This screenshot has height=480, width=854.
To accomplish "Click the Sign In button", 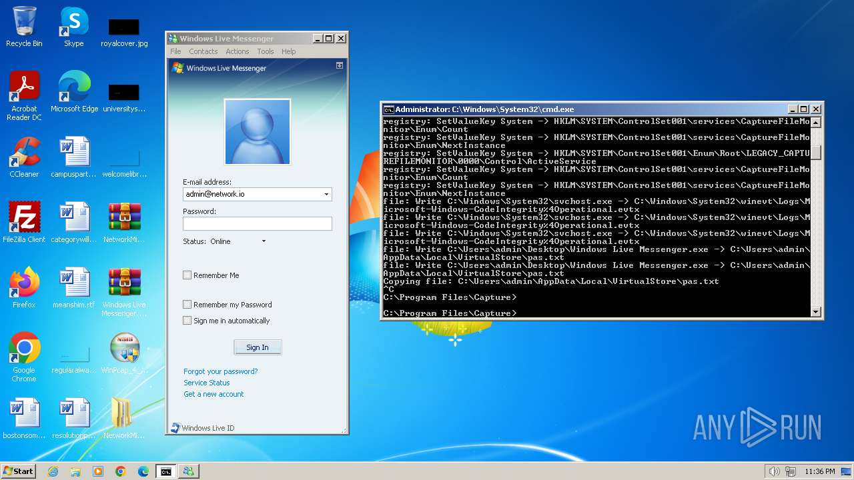I will 258,347.
